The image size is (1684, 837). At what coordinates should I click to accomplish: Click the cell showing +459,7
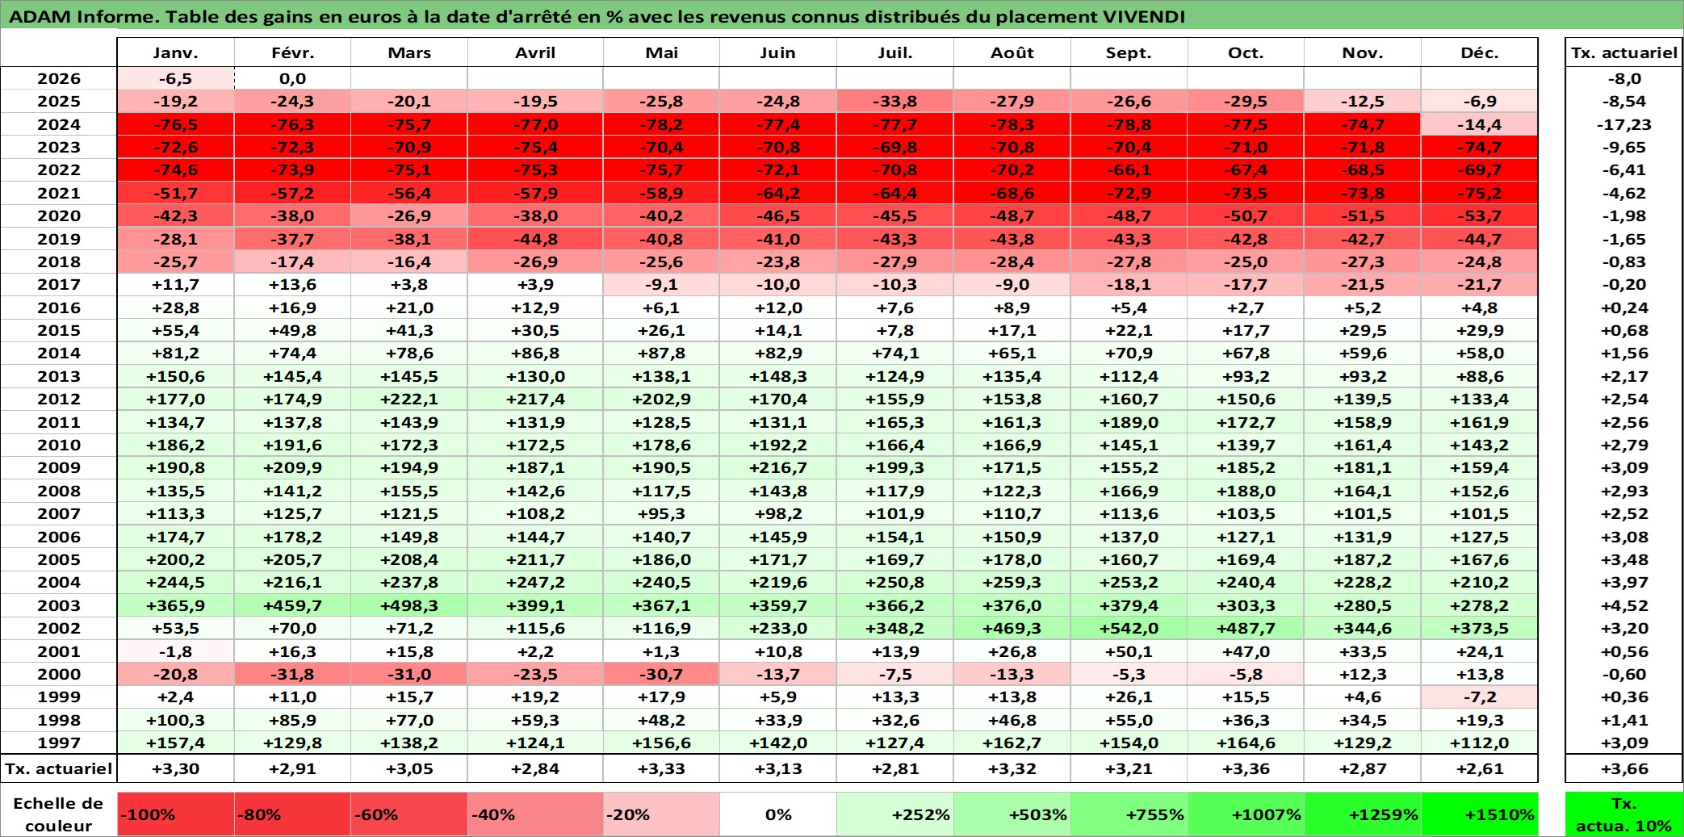coord(292,605)
